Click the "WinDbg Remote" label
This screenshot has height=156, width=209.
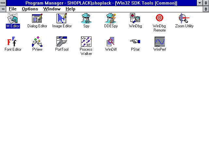click(x=160, y=28)
